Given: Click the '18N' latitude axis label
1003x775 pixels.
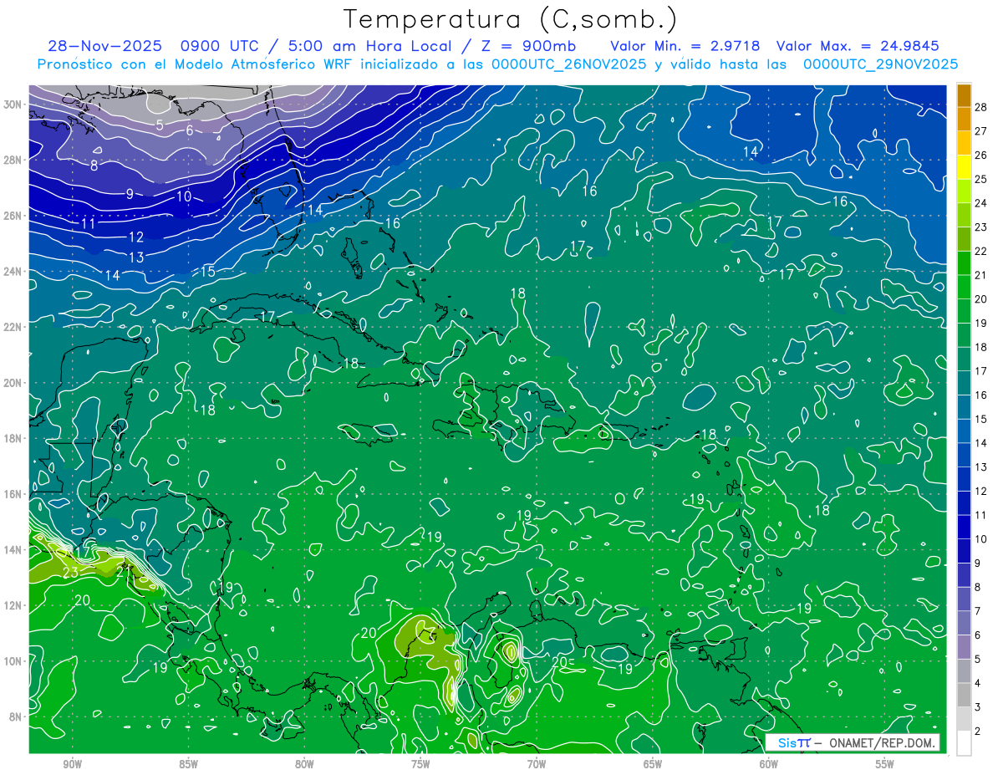Looking at the screenshot, I should (x=13, y=438).
